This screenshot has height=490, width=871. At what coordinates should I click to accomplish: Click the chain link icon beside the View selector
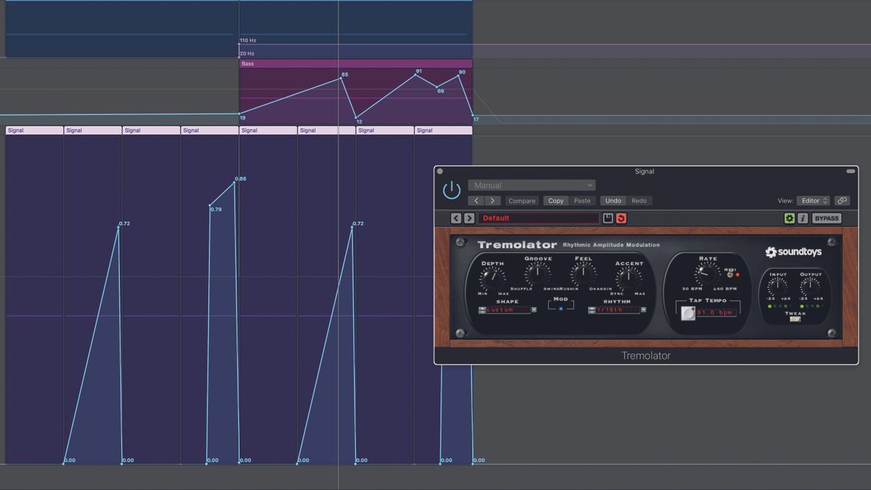(843, 201)
